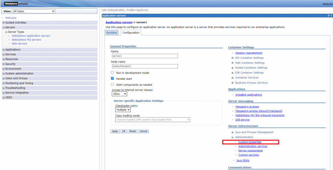Select the Configuration tab
This screenshot has height=170, width=333.
point(131,33)
